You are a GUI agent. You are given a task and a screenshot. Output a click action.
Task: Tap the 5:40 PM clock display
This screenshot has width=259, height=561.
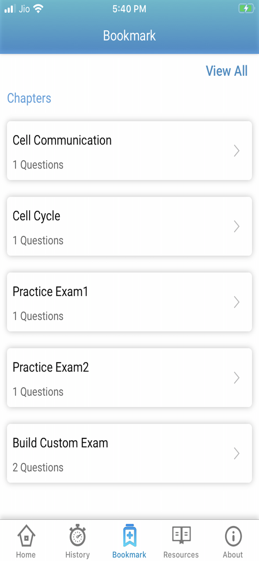point(129,9)
